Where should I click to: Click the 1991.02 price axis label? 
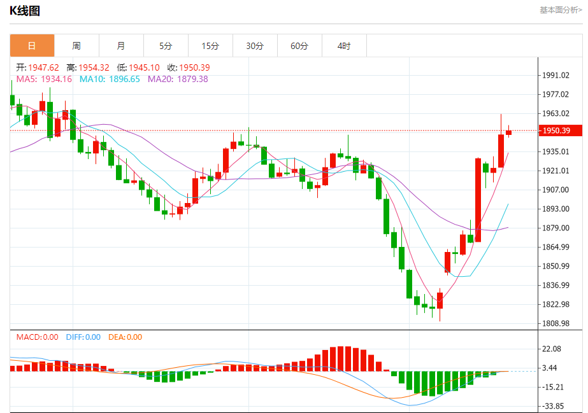pyautogui.click(x=556, y=75)
